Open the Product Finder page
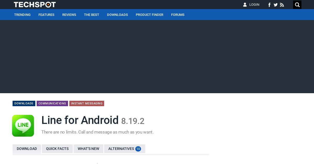 pos(149,15)
